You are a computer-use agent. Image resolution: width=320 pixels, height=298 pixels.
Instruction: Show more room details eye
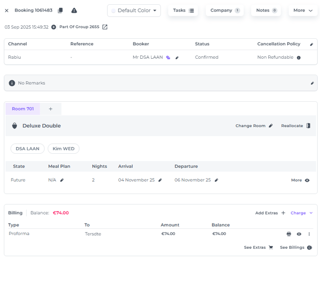coord(307,181)
